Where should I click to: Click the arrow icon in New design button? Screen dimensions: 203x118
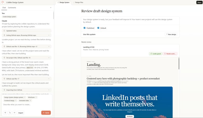click(x=167, y=34)
